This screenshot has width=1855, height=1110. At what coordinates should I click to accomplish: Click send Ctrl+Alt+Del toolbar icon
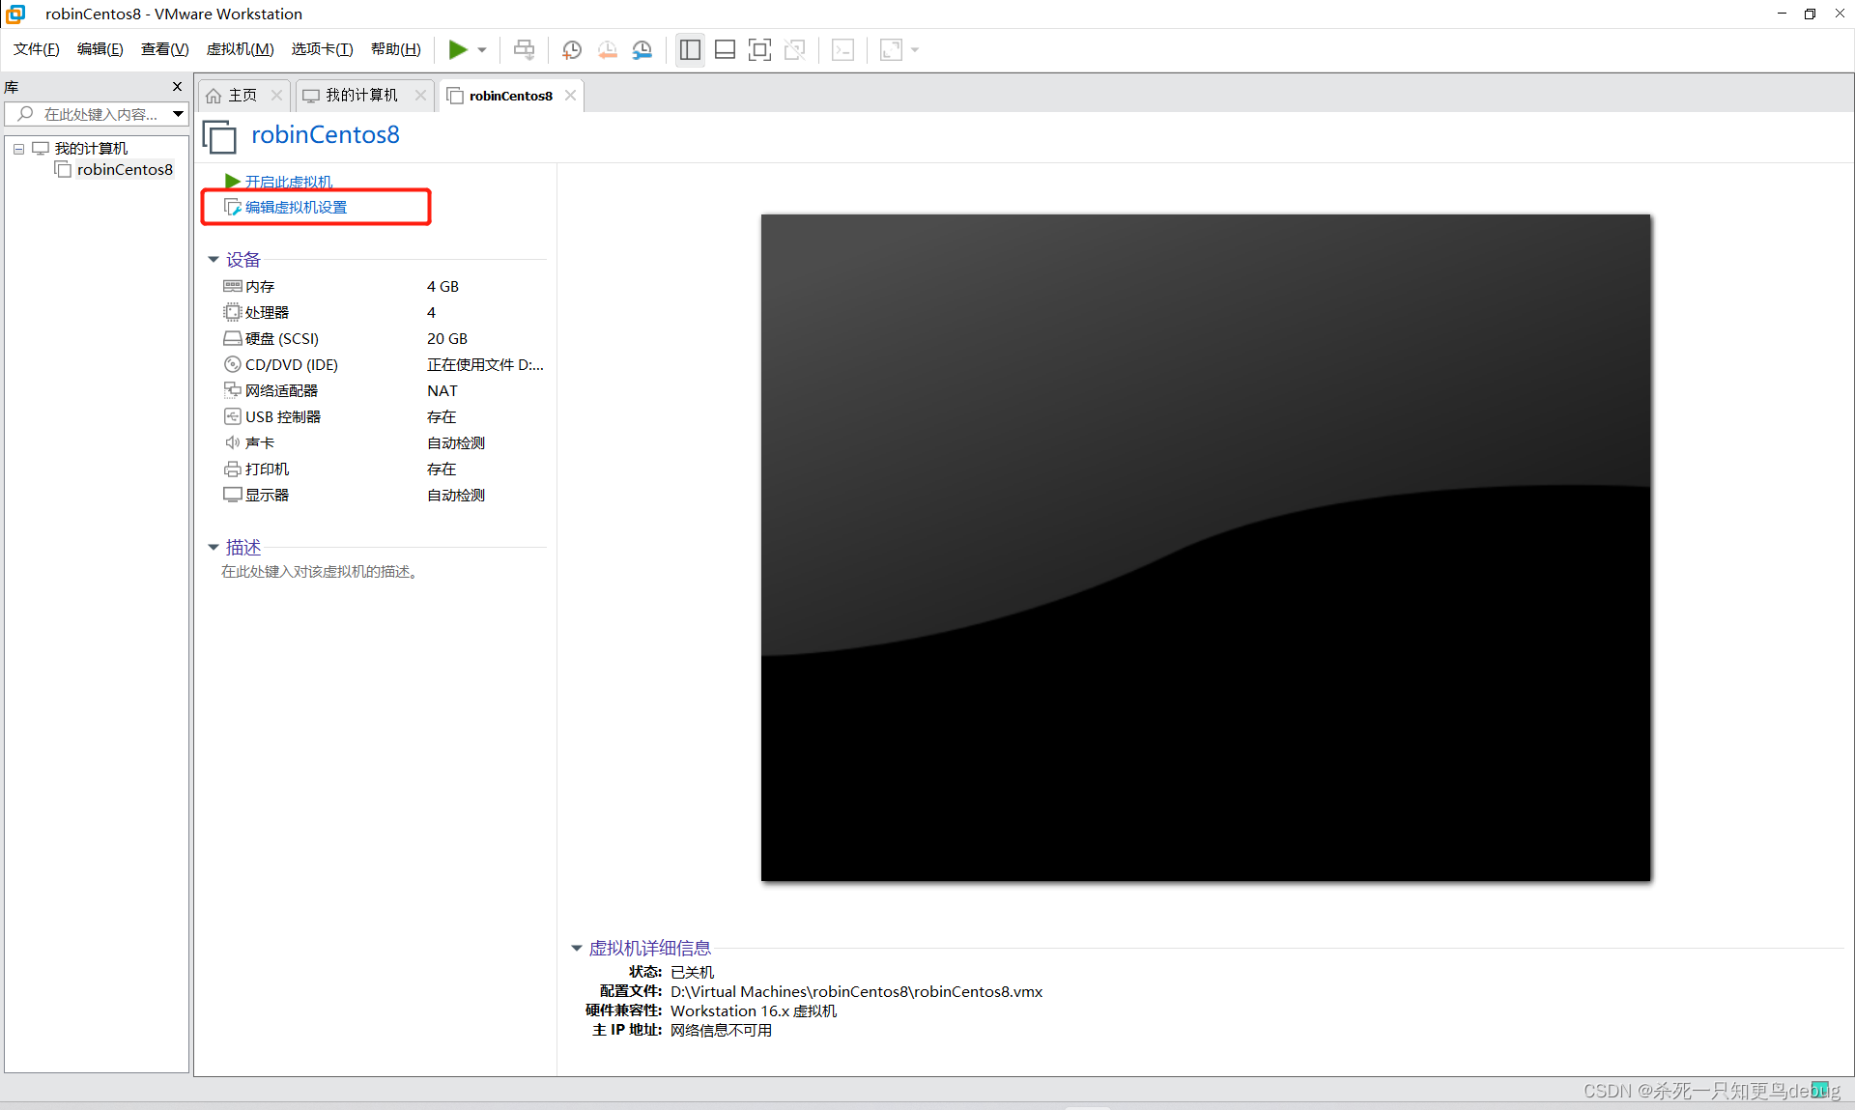(524, 49)
